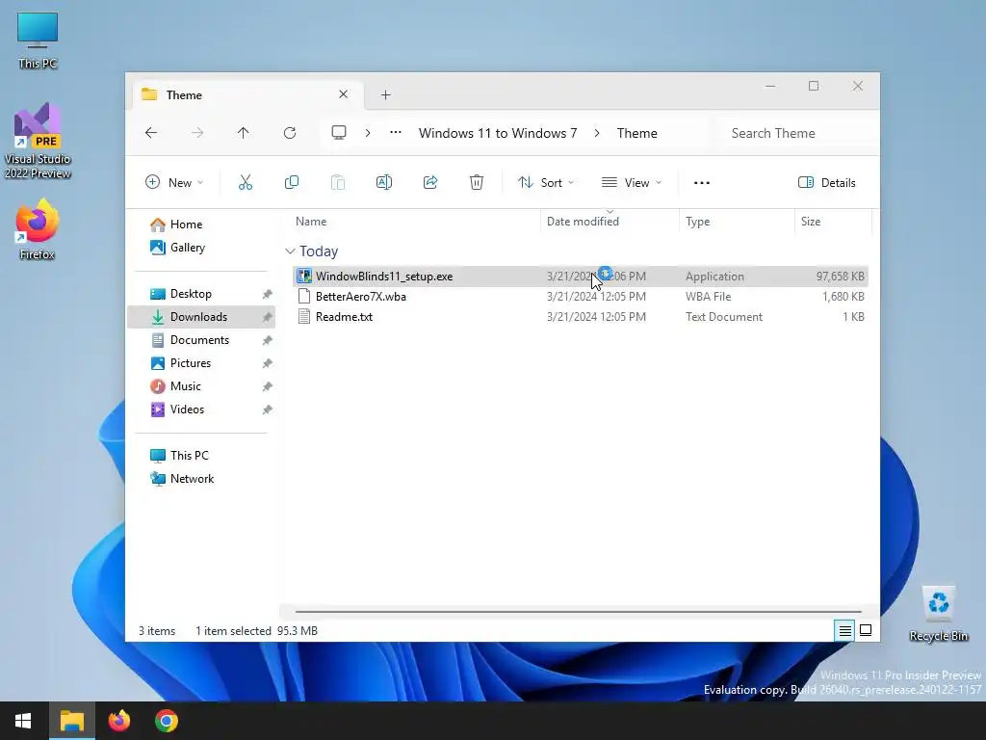
Task: Go back with the left arrow
Action: coord(151,133)
